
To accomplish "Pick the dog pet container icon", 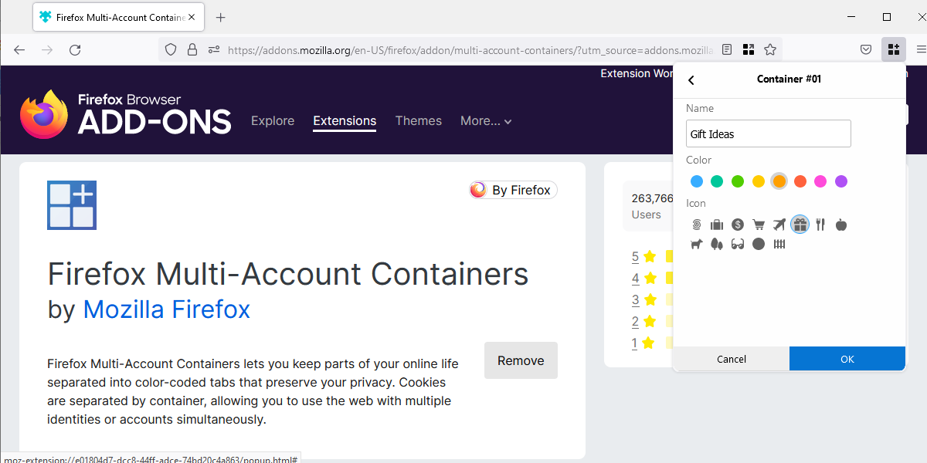I will (x=697, y=244).
